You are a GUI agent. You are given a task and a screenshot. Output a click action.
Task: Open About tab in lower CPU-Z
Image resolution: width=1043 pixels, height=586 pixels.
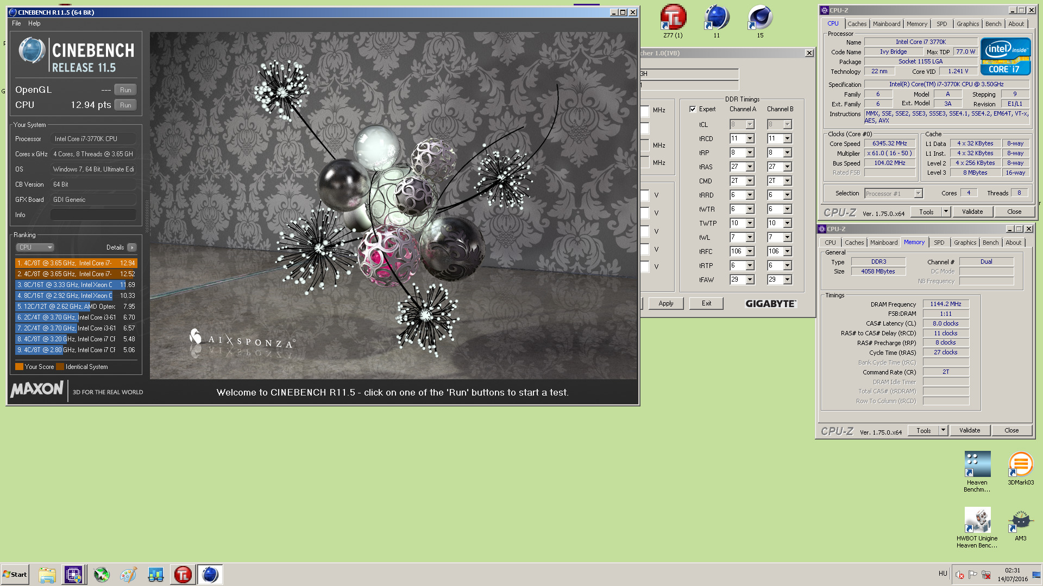(1013, 243)
